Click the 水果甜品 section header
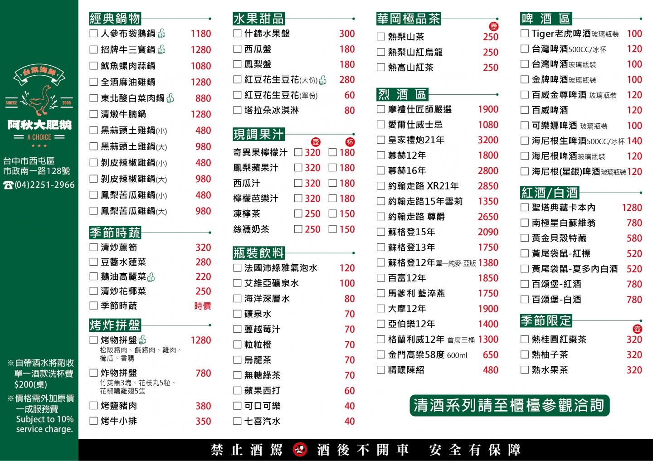653x461 pixels. pyautogui.click(x=258, y=19)
